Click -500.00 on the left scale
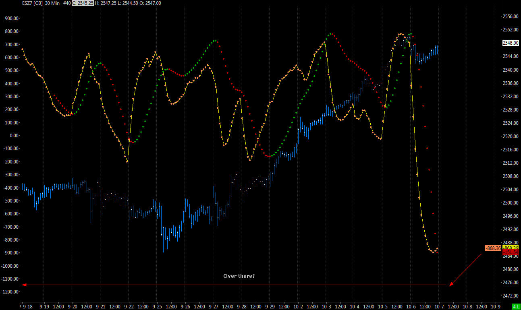 point(11,200)
